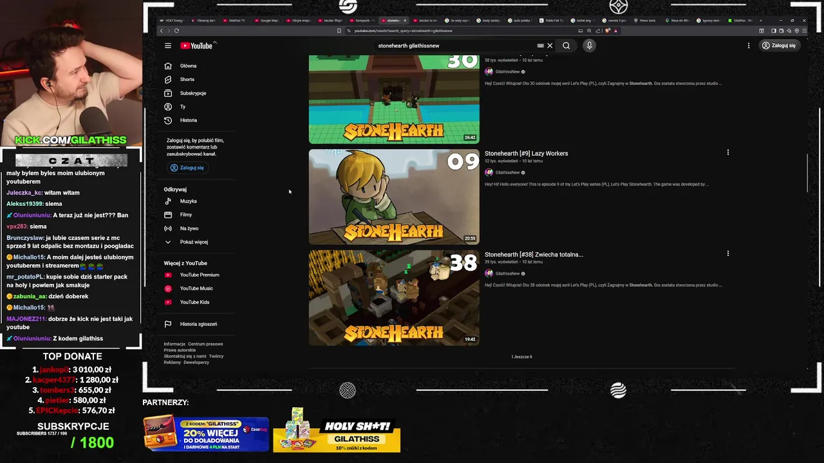Click GilathissNew channel under Zwiecha totalna

tap(507, 273)
